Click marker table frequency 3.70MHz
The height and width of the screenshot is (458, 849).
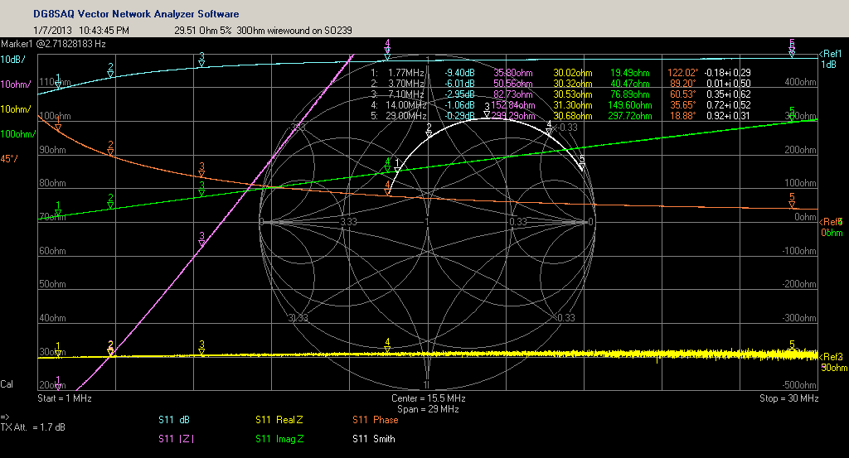405,84
